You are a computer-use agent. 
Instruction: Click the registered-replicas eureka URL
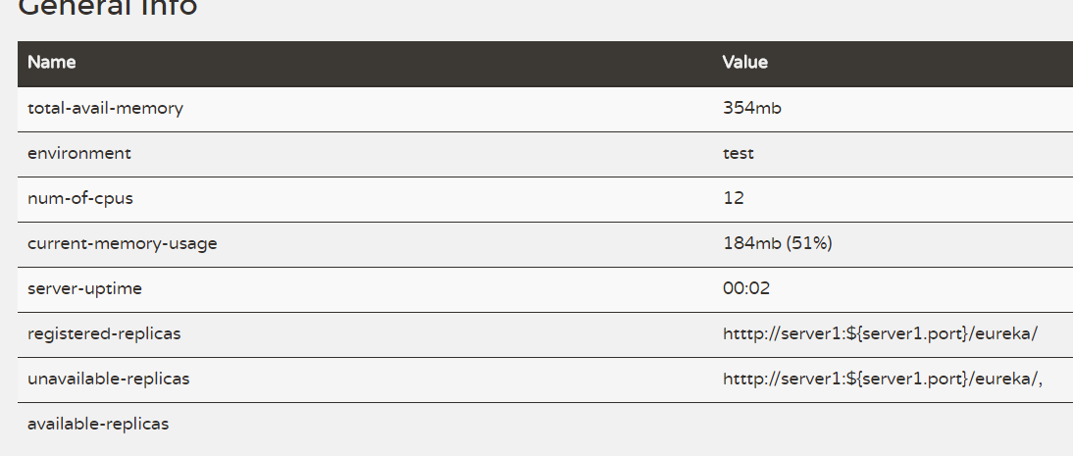point(879,334)
